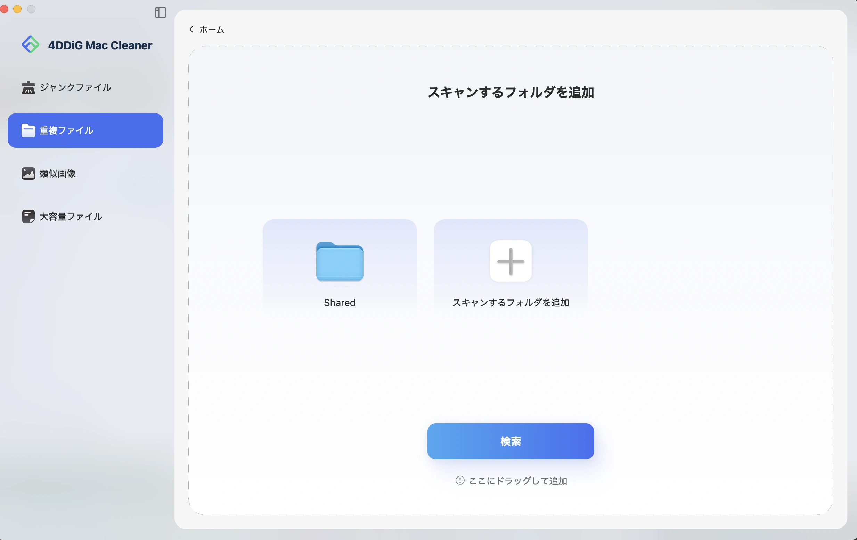Click the plus icon to add folder

(511, 261)
